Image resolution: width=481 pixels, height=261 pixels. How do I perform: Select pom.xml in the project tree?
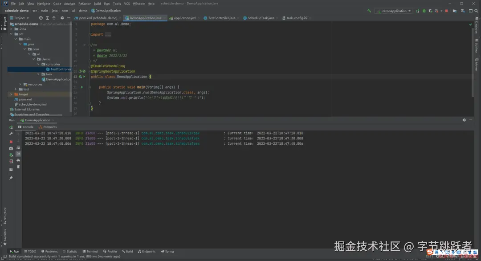[25, 99]
